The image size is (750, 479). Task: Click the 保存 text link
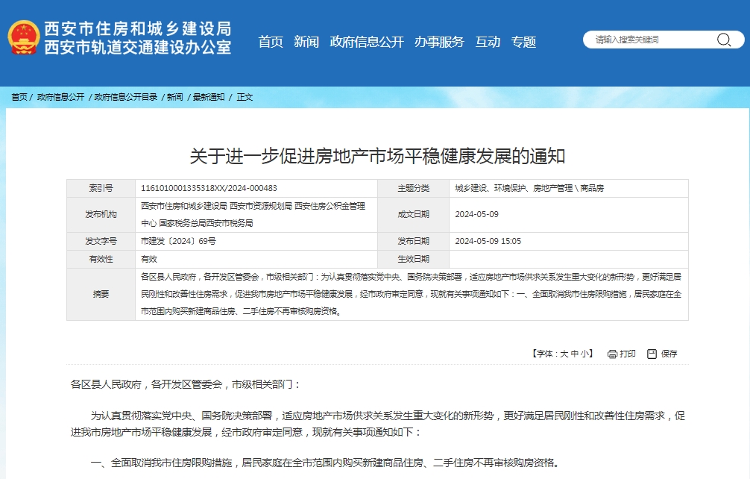point(669,354)
